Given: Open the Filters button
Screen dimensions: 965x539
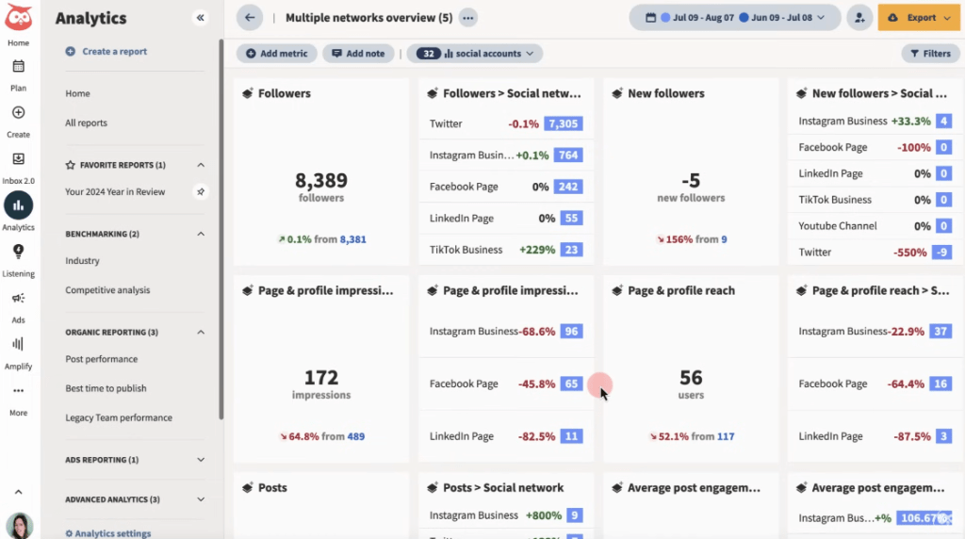Looking at the screenshot, I should 930,54.
